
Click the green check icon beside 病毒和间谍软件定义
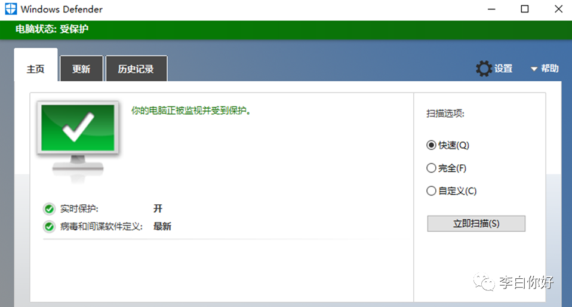click(49, 227)
